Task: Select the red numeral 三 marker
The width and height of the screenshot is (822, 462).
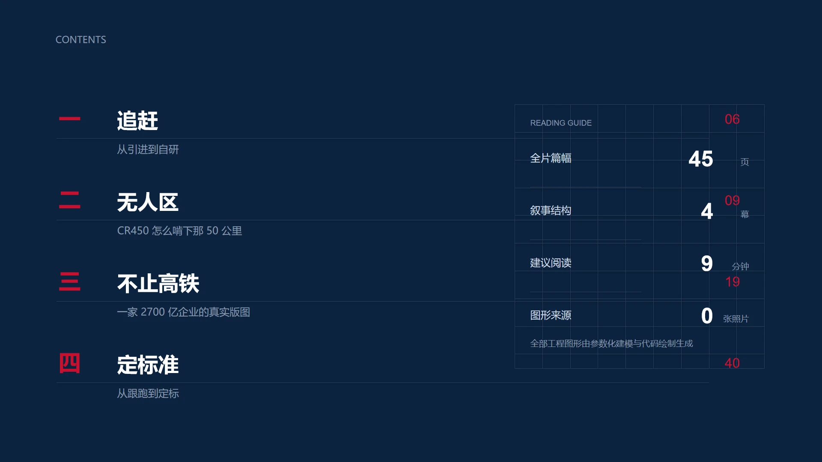Action: pos(69,281)
